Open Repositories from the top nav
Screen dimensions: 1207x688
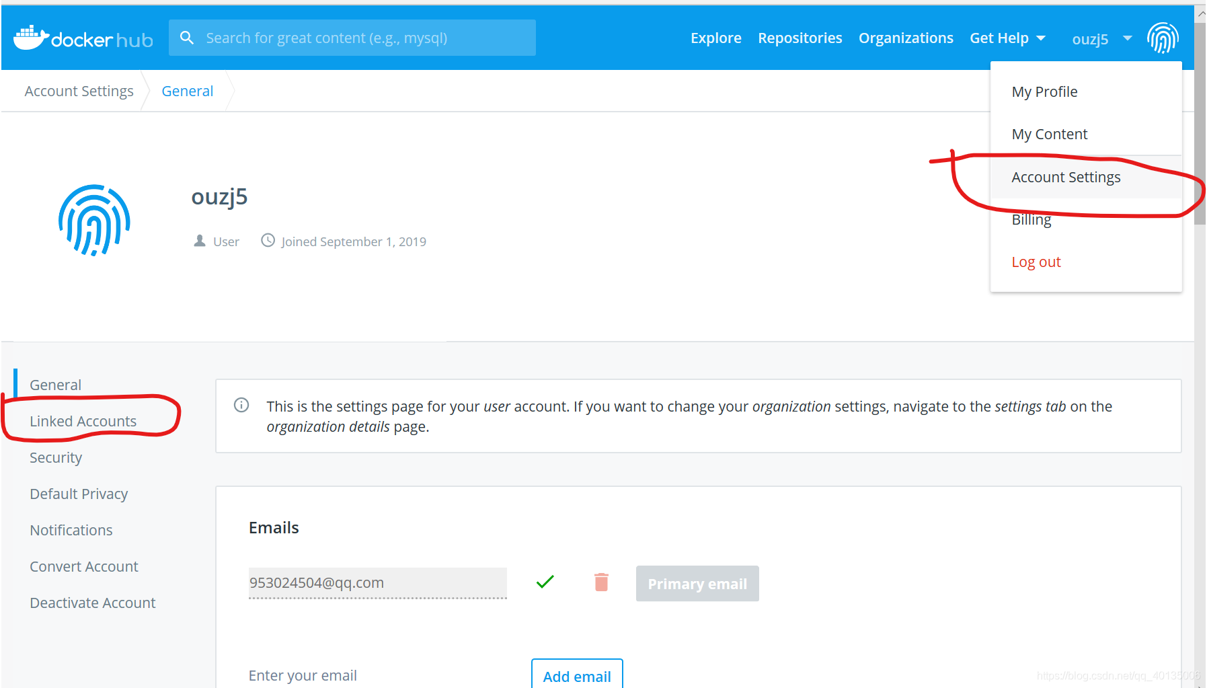800,38
